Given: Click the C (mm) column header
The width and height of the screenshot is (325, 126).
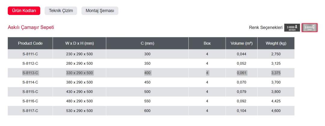Looking at the screenshot, I should click(147, 43).
